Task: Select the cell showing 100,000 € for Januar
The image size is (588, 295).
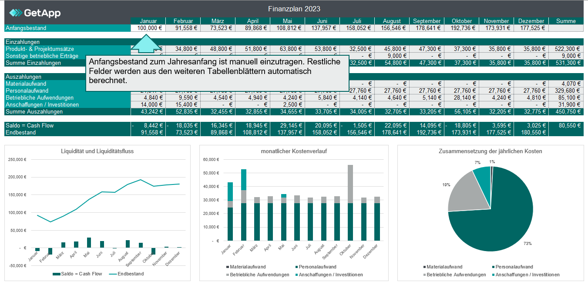Action: pos(148,27)
